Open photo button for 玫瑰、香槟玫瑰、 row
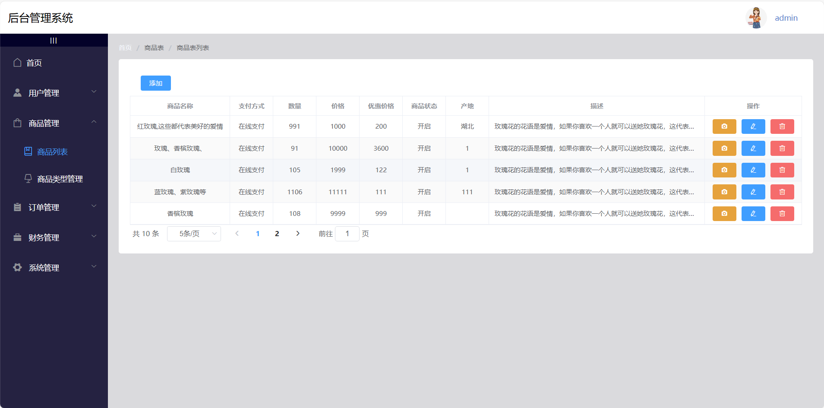This screenshot has height=408, width=824. point(724,148)
